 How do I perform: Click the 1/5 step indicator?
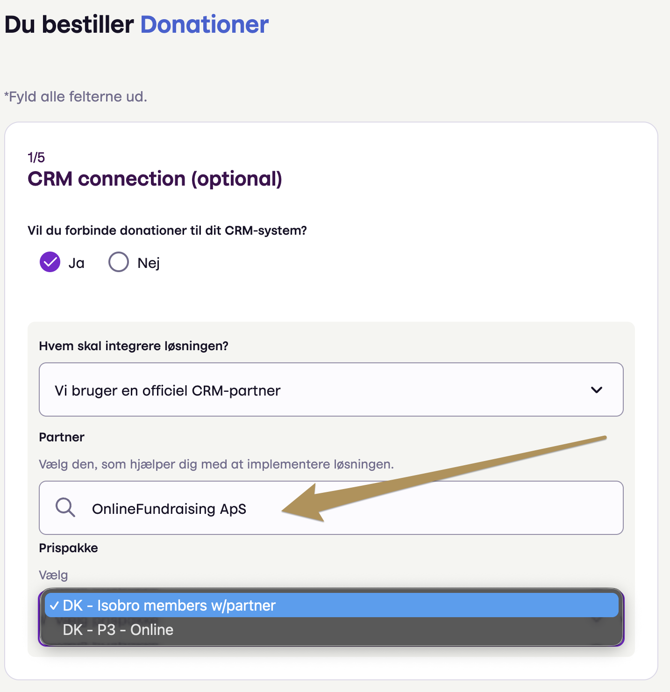pyautogui.click(x=36, y=158)
